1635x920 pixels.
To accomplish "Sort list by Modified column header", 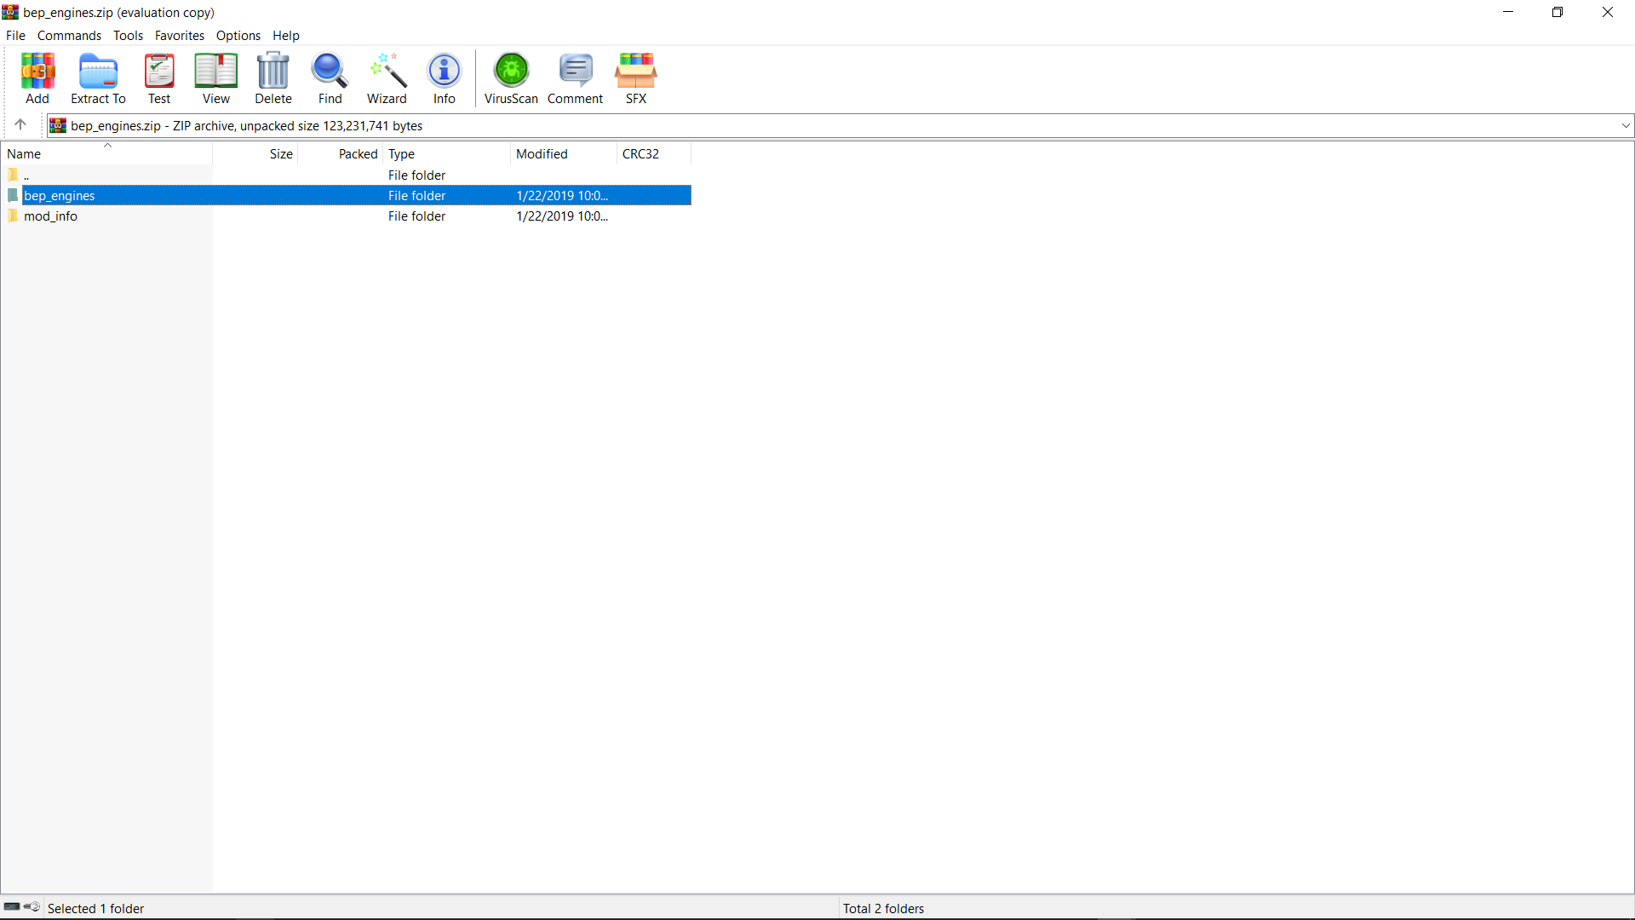I will 542,154.
